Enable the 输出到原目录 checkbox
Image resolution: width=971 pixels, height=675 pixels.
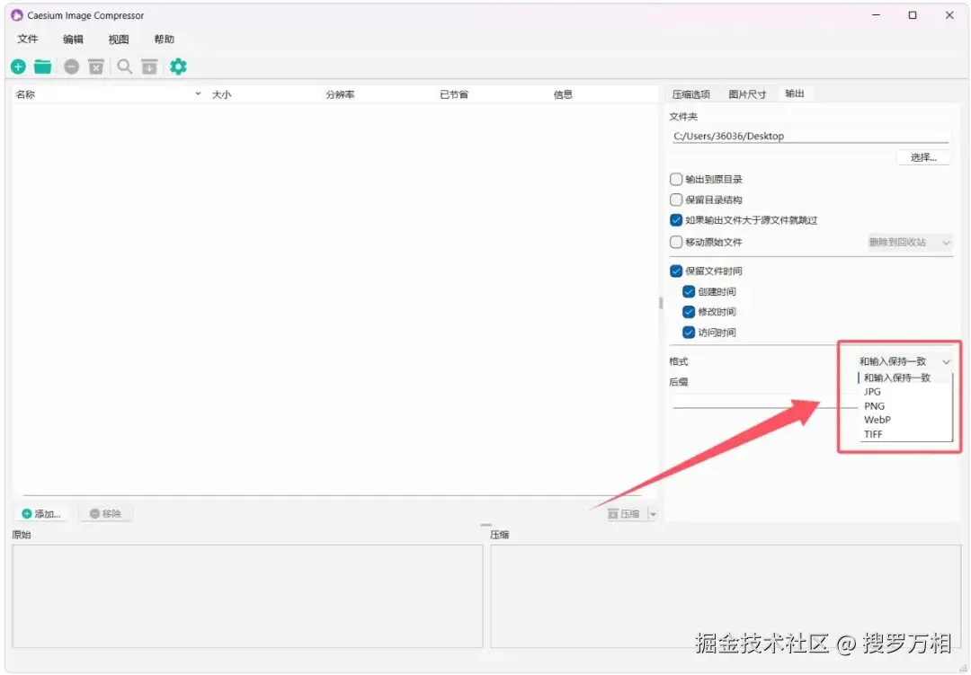(675, 179)
